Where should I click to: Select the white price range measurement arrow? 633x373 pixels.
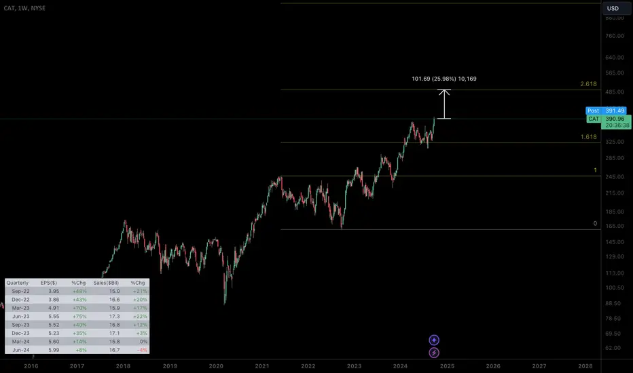(x=444, y=104)
